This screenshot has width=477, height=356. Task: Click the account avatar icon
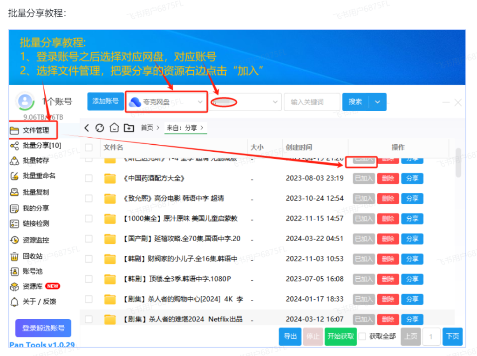(25, 101)
